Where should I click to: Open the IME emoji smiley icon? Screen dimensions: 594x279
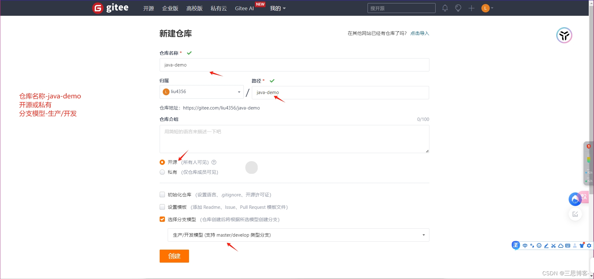(539, 246)
